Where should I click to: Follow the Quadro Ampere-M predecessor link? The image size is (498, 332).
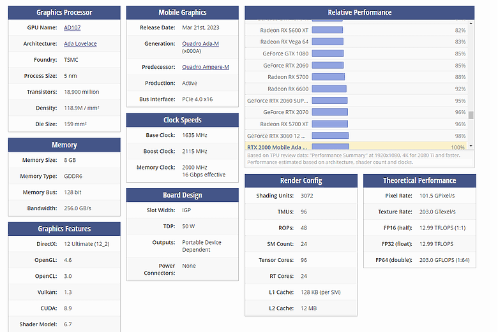click(x=205, y=67)
